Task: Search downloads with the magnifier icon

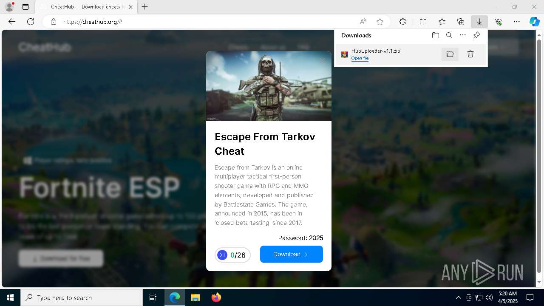Action: click(449, 35)
